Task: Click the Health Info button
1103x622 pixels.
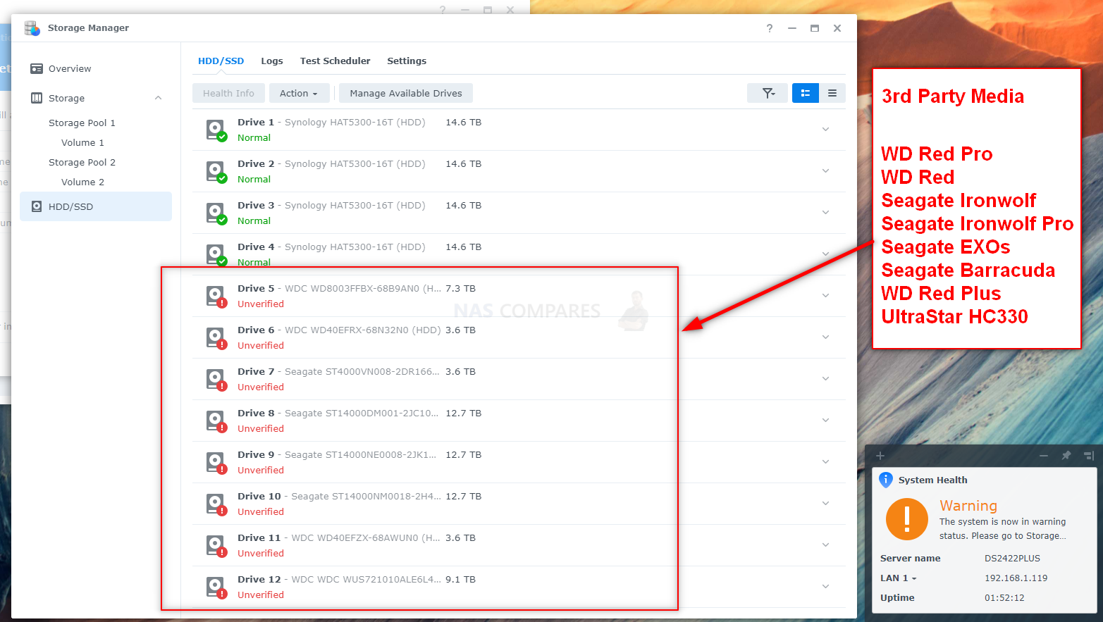Action: (228, 93)
